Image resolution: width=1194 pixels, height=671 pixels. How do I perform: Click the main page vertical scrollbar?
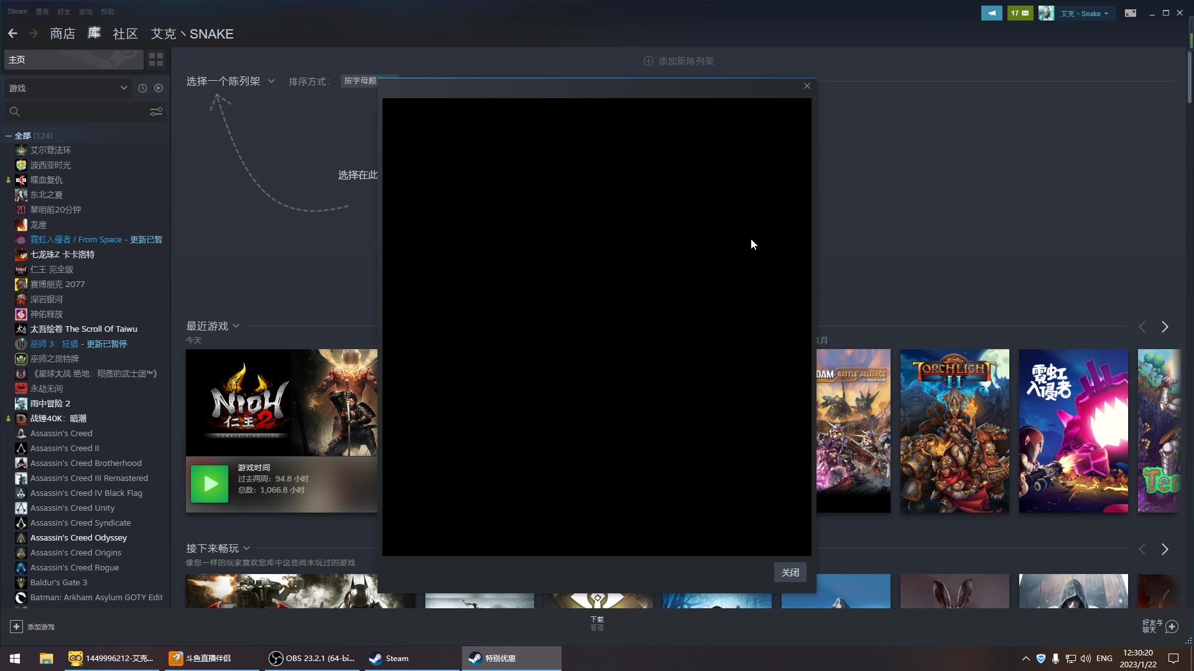tap(1189, 78)
